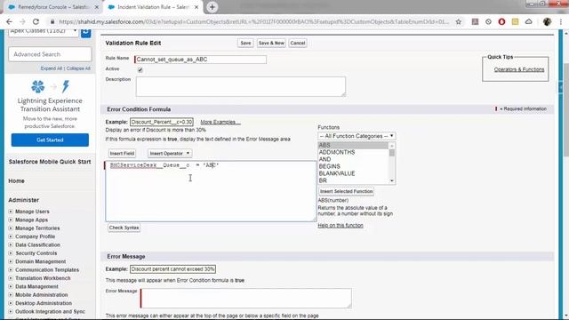Click Save & New button

coord(271,43)
